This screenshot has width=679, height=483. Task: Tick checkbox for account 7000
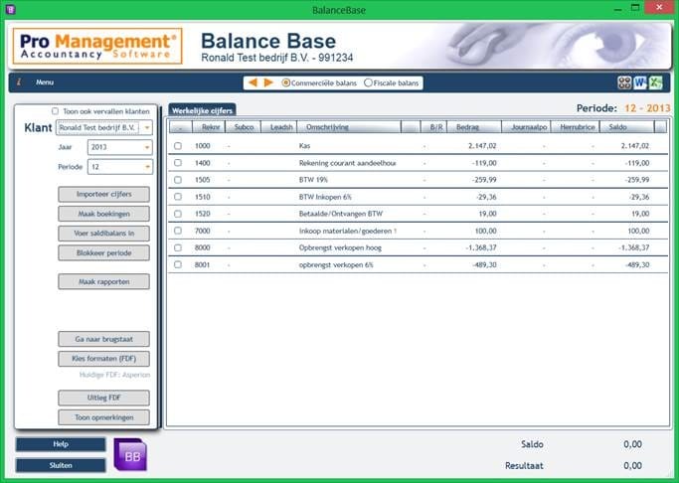(x=178, y=231)
